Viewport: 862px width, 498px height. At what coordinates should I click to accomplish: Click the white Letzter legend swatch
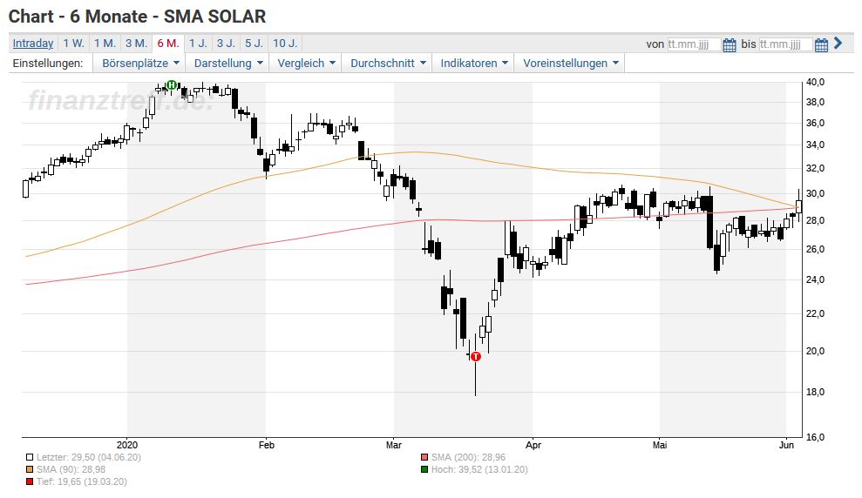point(30,457)
